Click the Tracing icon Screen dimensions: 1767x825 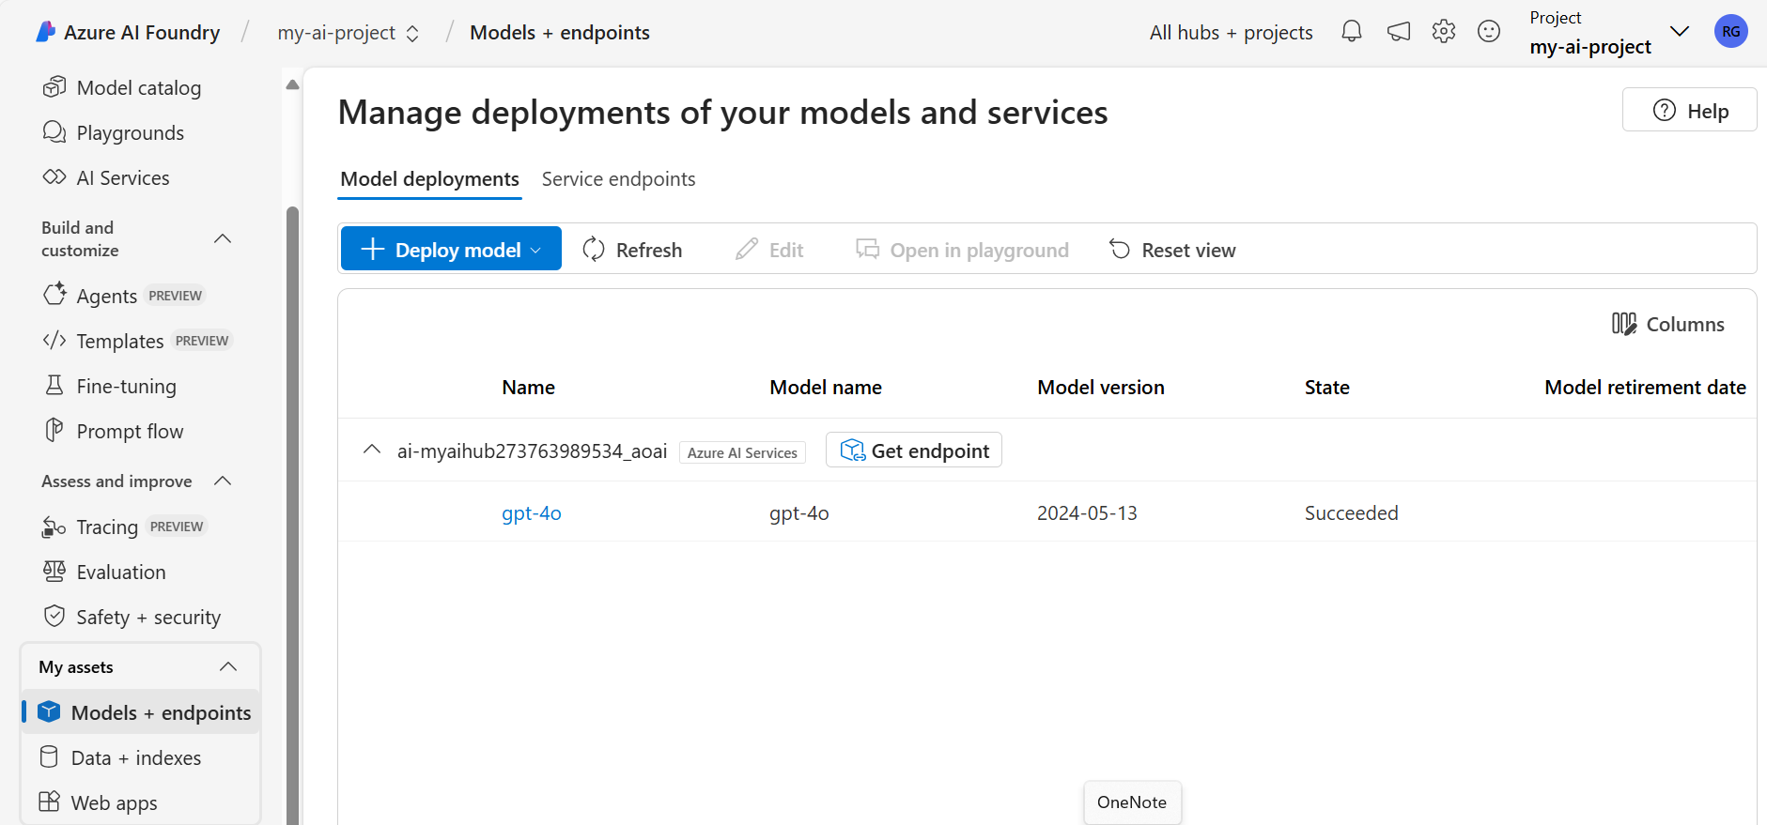[54, 527]
